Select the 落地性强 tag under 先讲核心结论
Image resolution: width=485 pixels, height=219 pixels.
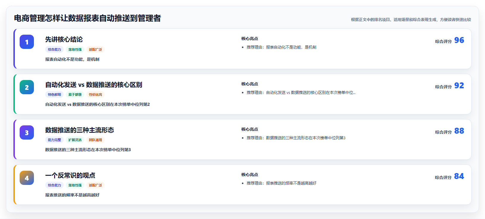click(x=75, y=49)
